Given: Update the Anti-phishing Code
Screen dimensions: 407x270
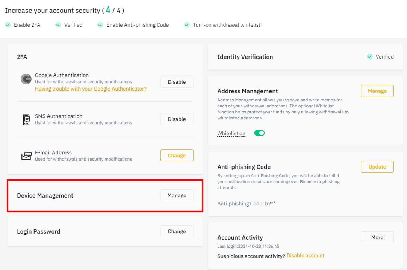Looking at the screenshot, I should (x=377, y=167).
